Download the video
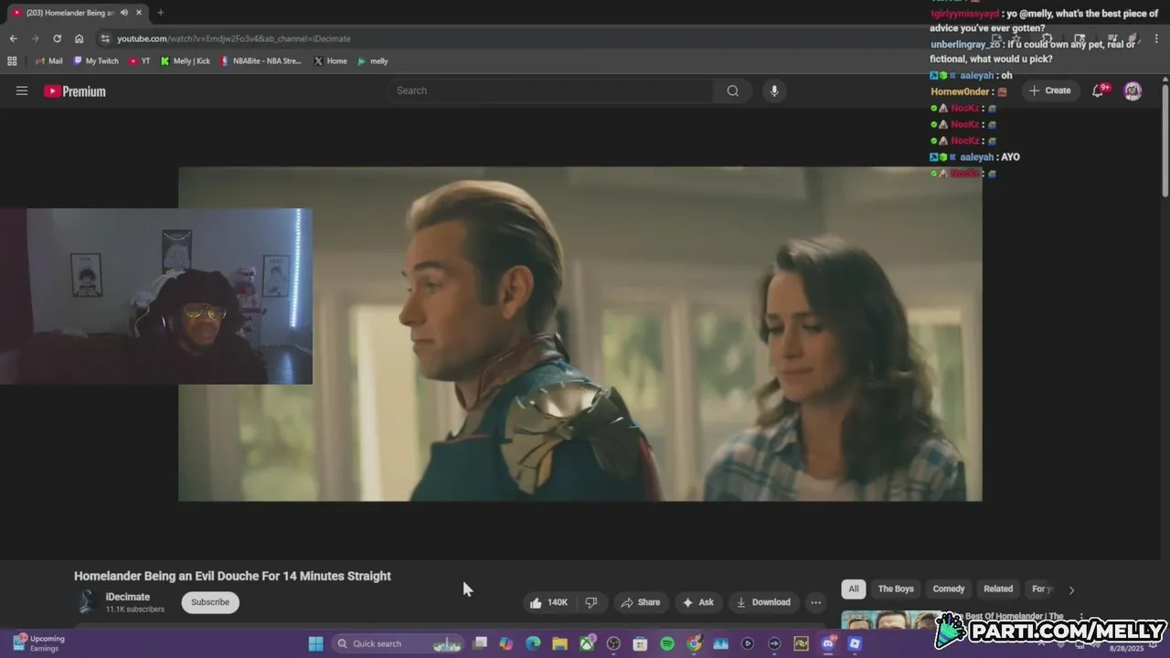 point(763,602)
